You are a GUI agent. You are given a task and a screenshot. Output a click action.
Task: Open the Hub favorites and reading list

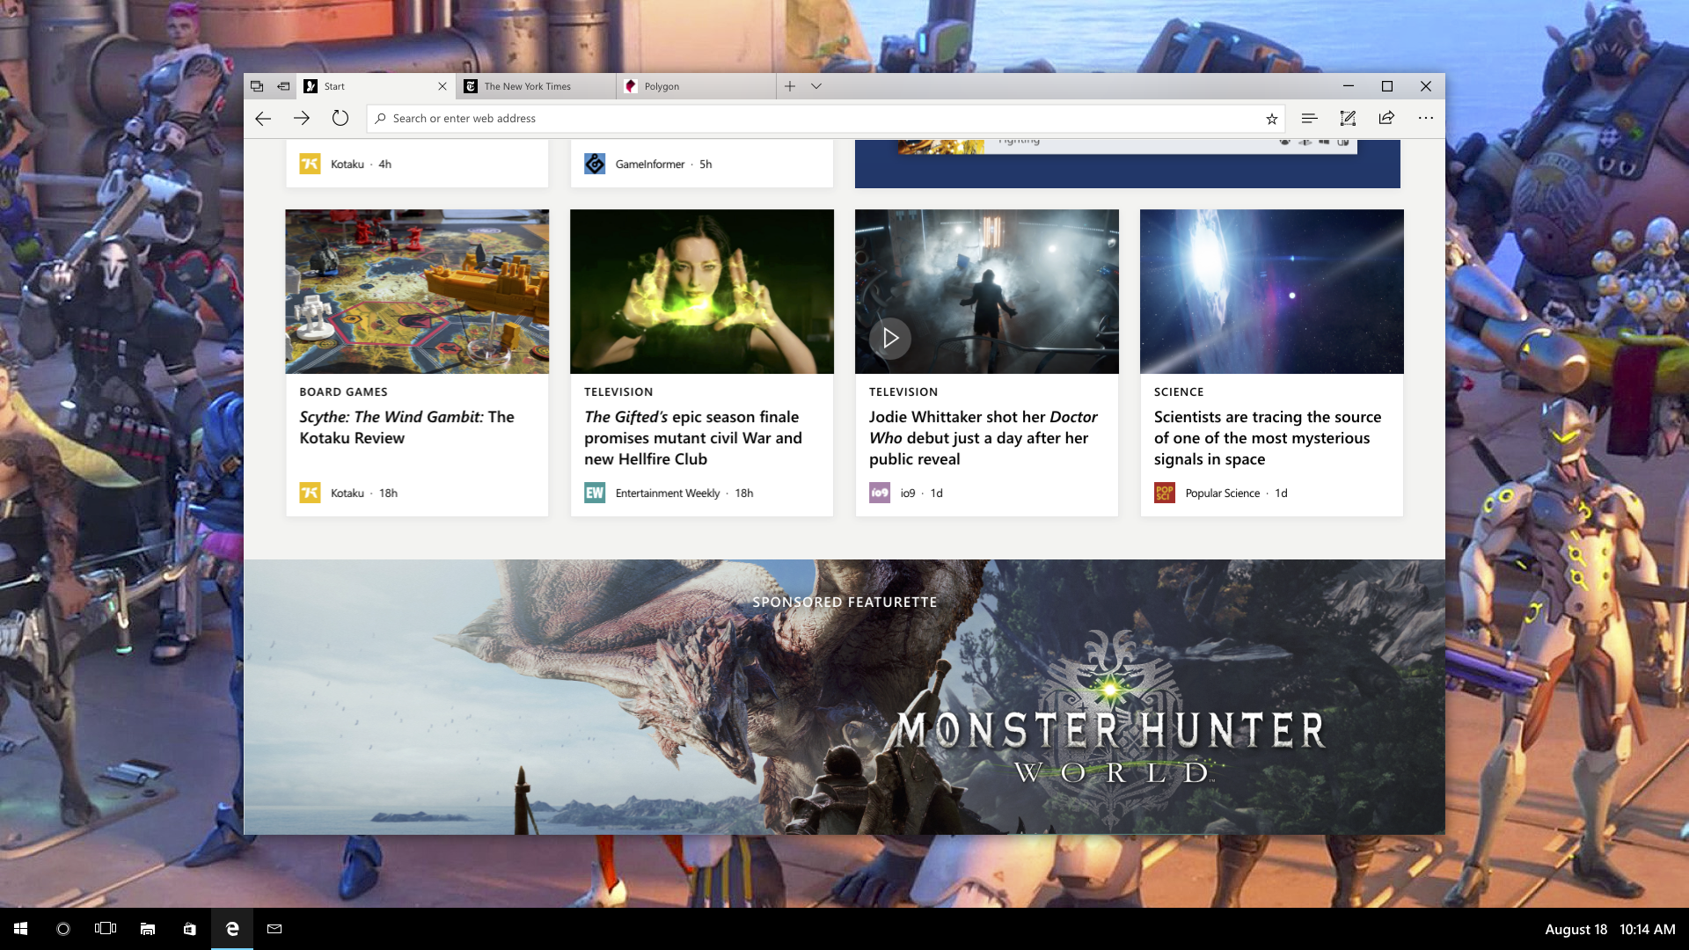point(1309,118)
